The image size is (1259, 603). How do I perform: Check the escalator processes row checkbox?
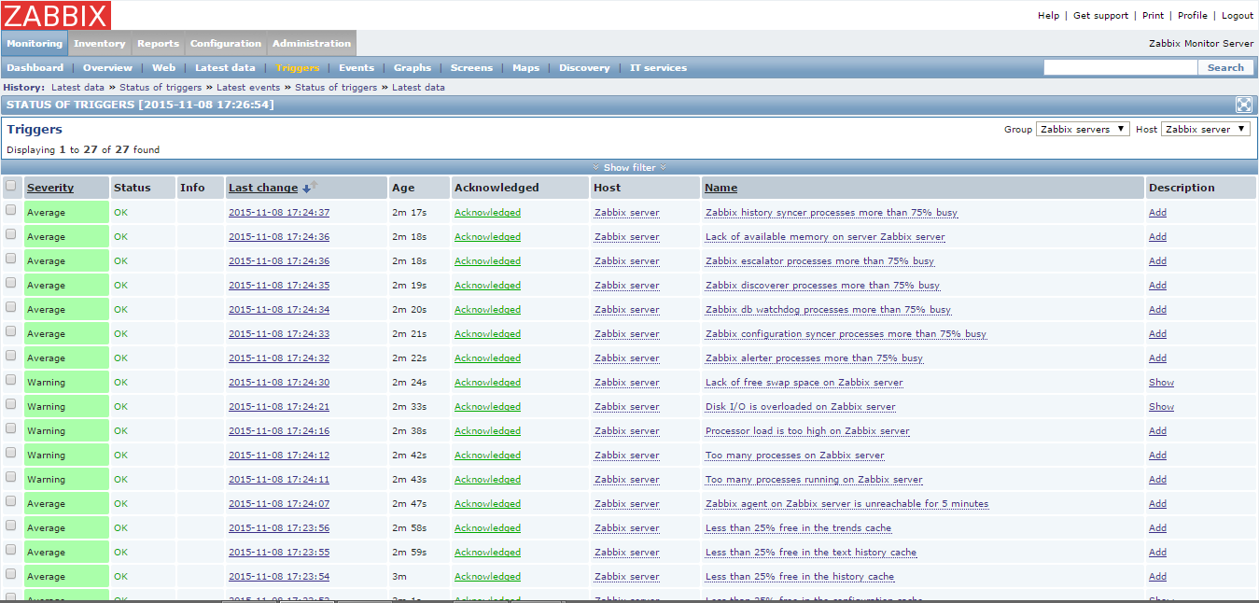point(11,259)
